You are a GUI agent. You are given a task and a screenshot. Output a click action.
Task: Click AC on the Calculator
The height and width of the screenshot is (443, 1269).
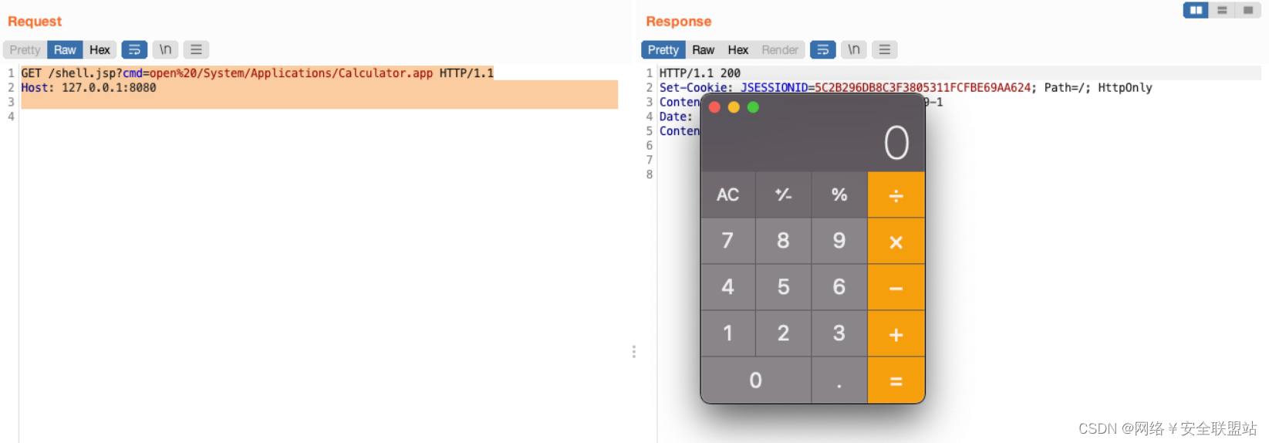pos(727,194)
